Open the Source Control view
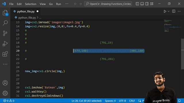Viewport: 184px width, 103px height. pos(5,33)
